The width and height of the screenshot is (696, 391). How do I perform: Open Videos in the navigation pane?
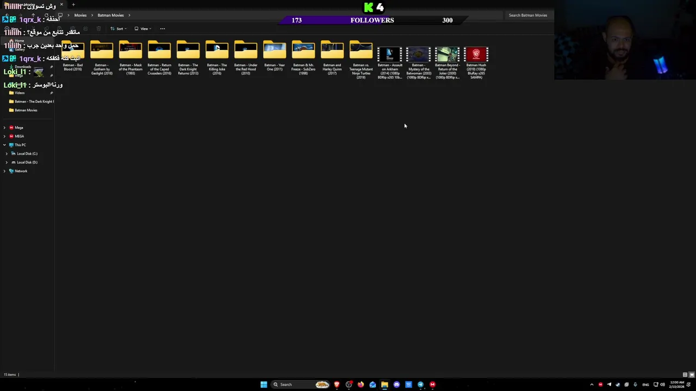tap(20, 93)
